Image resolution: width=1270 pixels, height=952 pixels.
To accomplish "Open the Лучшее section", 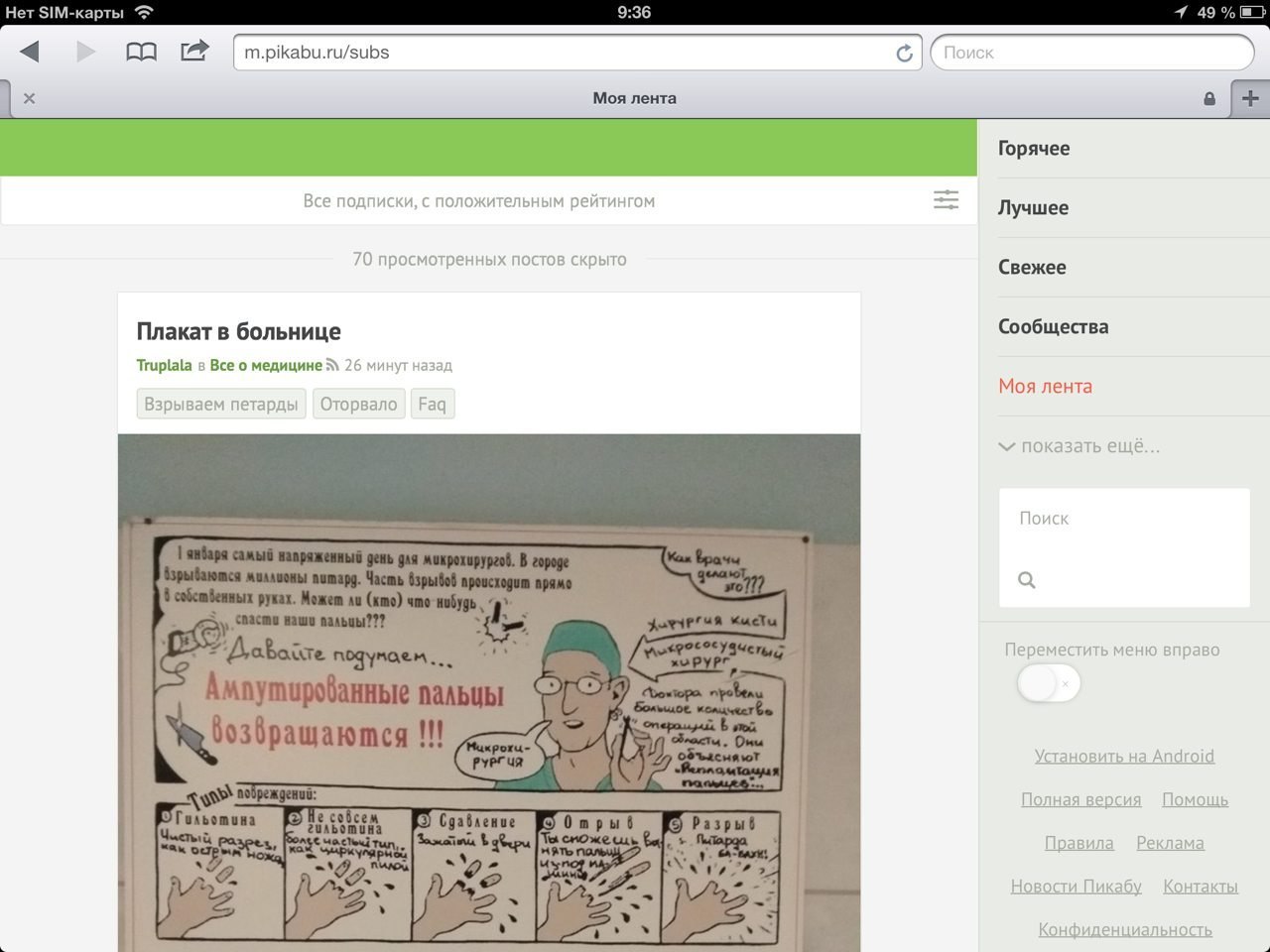I will (x=1033, y=208).
